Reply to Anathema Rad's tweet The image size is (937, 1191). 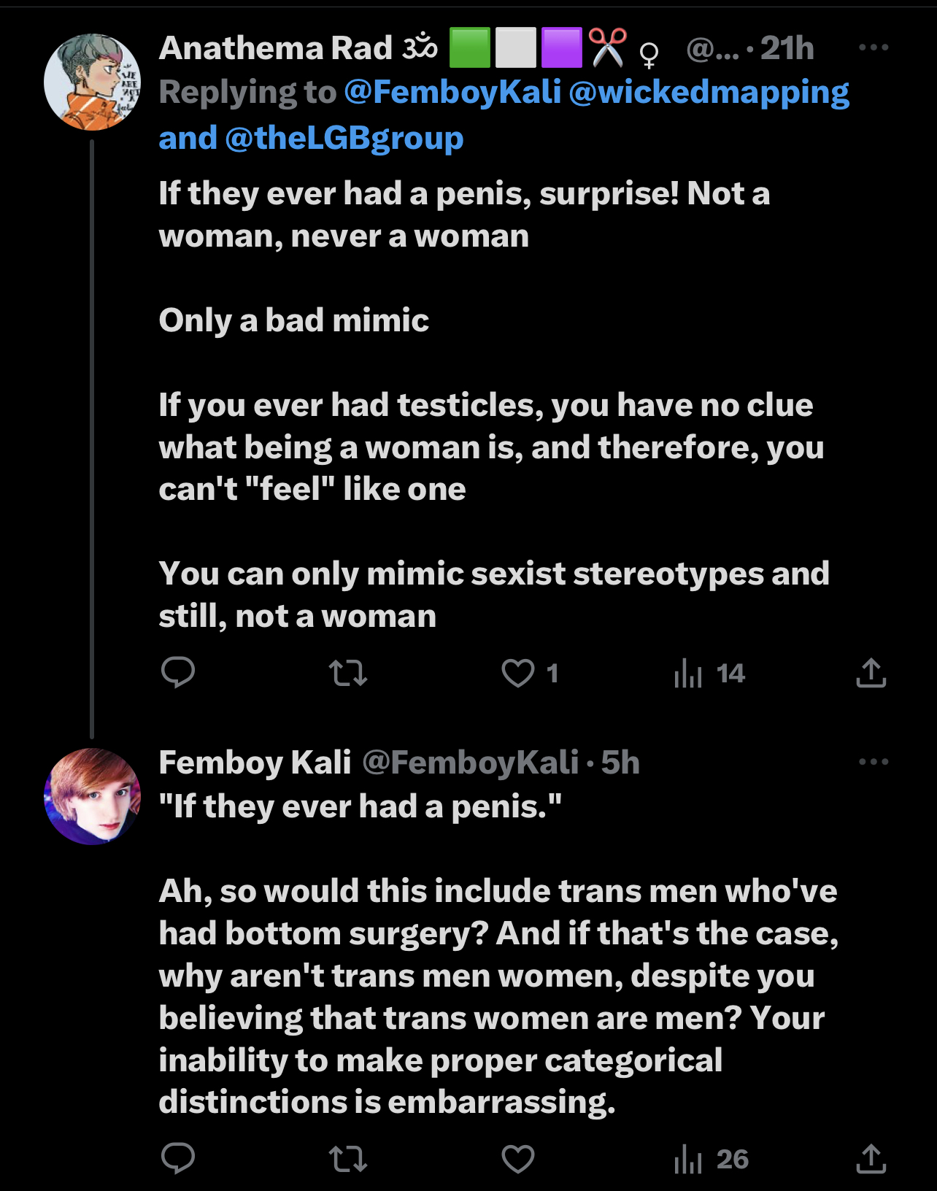(178, 673)
